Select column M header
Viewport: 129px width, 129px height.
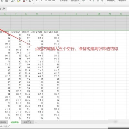tap(99, 14)
